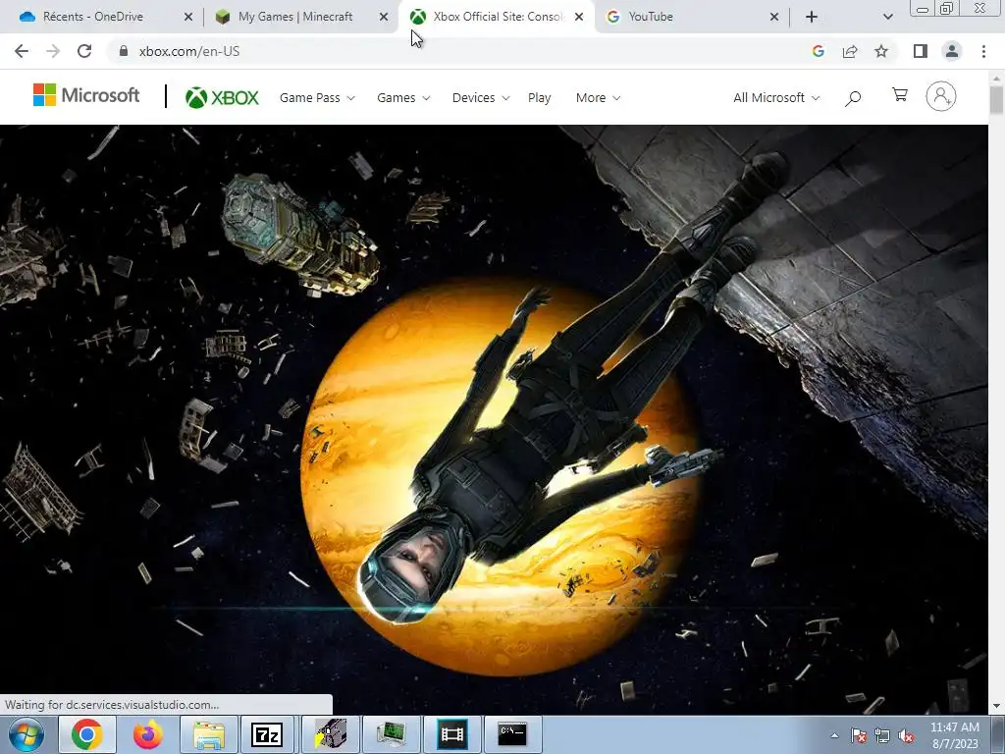Image resolution: width=1005 pixels, height=754 pixels.
Task: Click the scrollbar down arrow
Action: point(996,707)
